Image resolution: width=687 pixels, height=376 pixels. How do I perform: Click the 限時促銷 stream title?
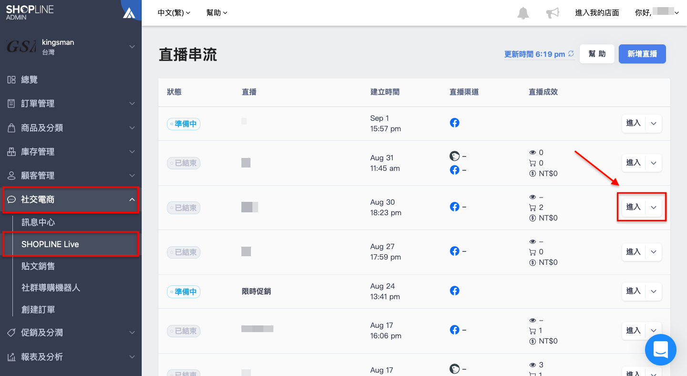click(257, 291)
